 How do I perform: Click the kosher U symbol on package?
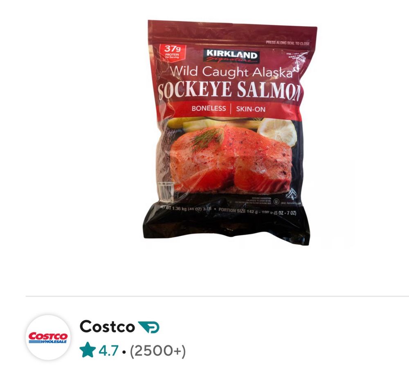pyautogui.click(x=276, y=201)
